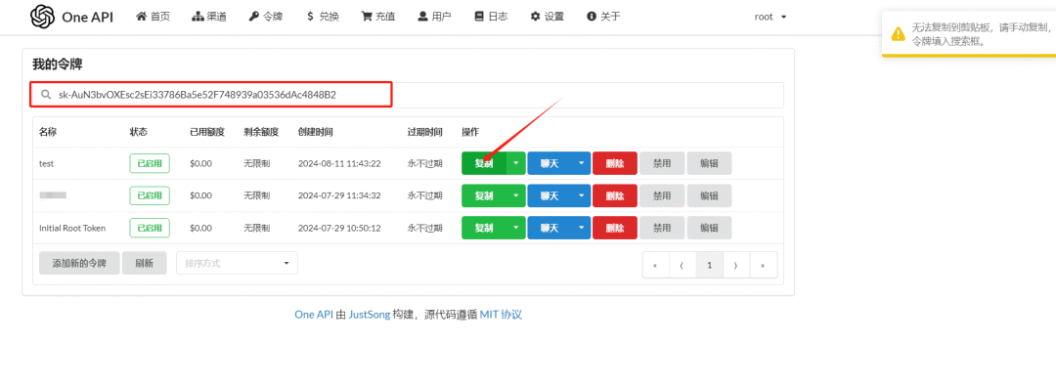1056x386 pixels.
Task: Go to first page with « button
Action: (x=655, y=265)
